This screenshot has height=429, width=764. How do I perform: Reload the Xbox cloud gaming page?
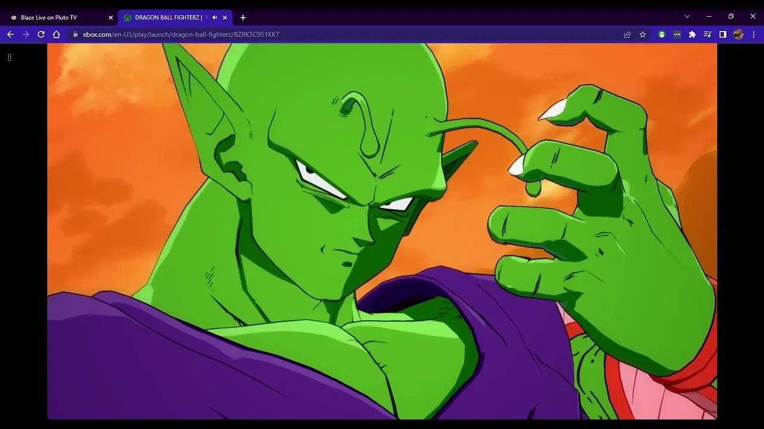pos(41,35)
